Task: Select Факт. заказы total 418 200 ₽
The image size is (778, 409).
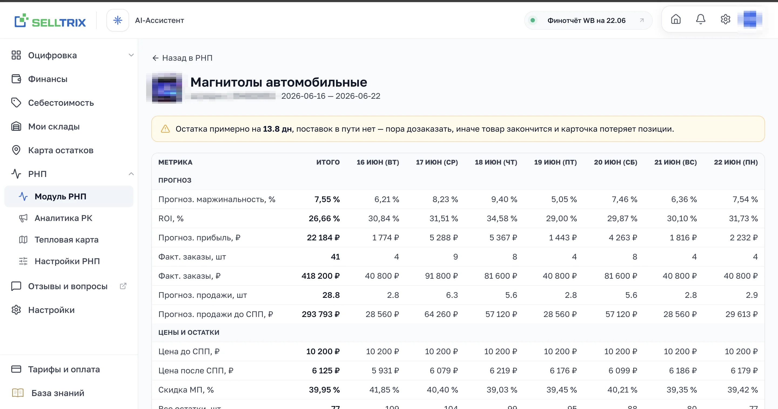Action: (320, 276)
